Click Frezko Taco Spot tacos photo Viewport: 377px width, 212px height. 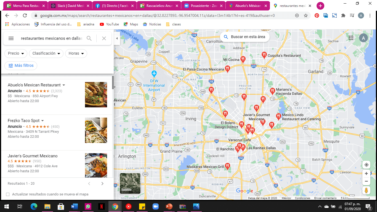(x=96, y=130)
